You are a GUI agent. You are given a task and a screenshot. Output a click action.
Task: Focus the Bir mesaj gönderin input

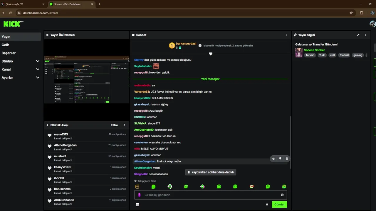(x=210, y=195)
